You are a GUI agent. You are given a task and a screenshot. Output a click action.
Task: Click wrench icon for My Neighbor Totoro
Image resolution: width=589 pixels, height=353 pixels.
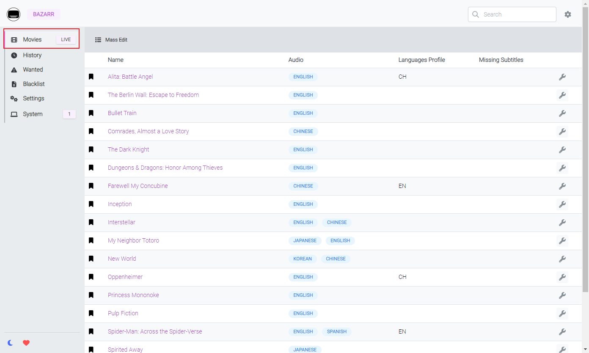tap(562, 241)
